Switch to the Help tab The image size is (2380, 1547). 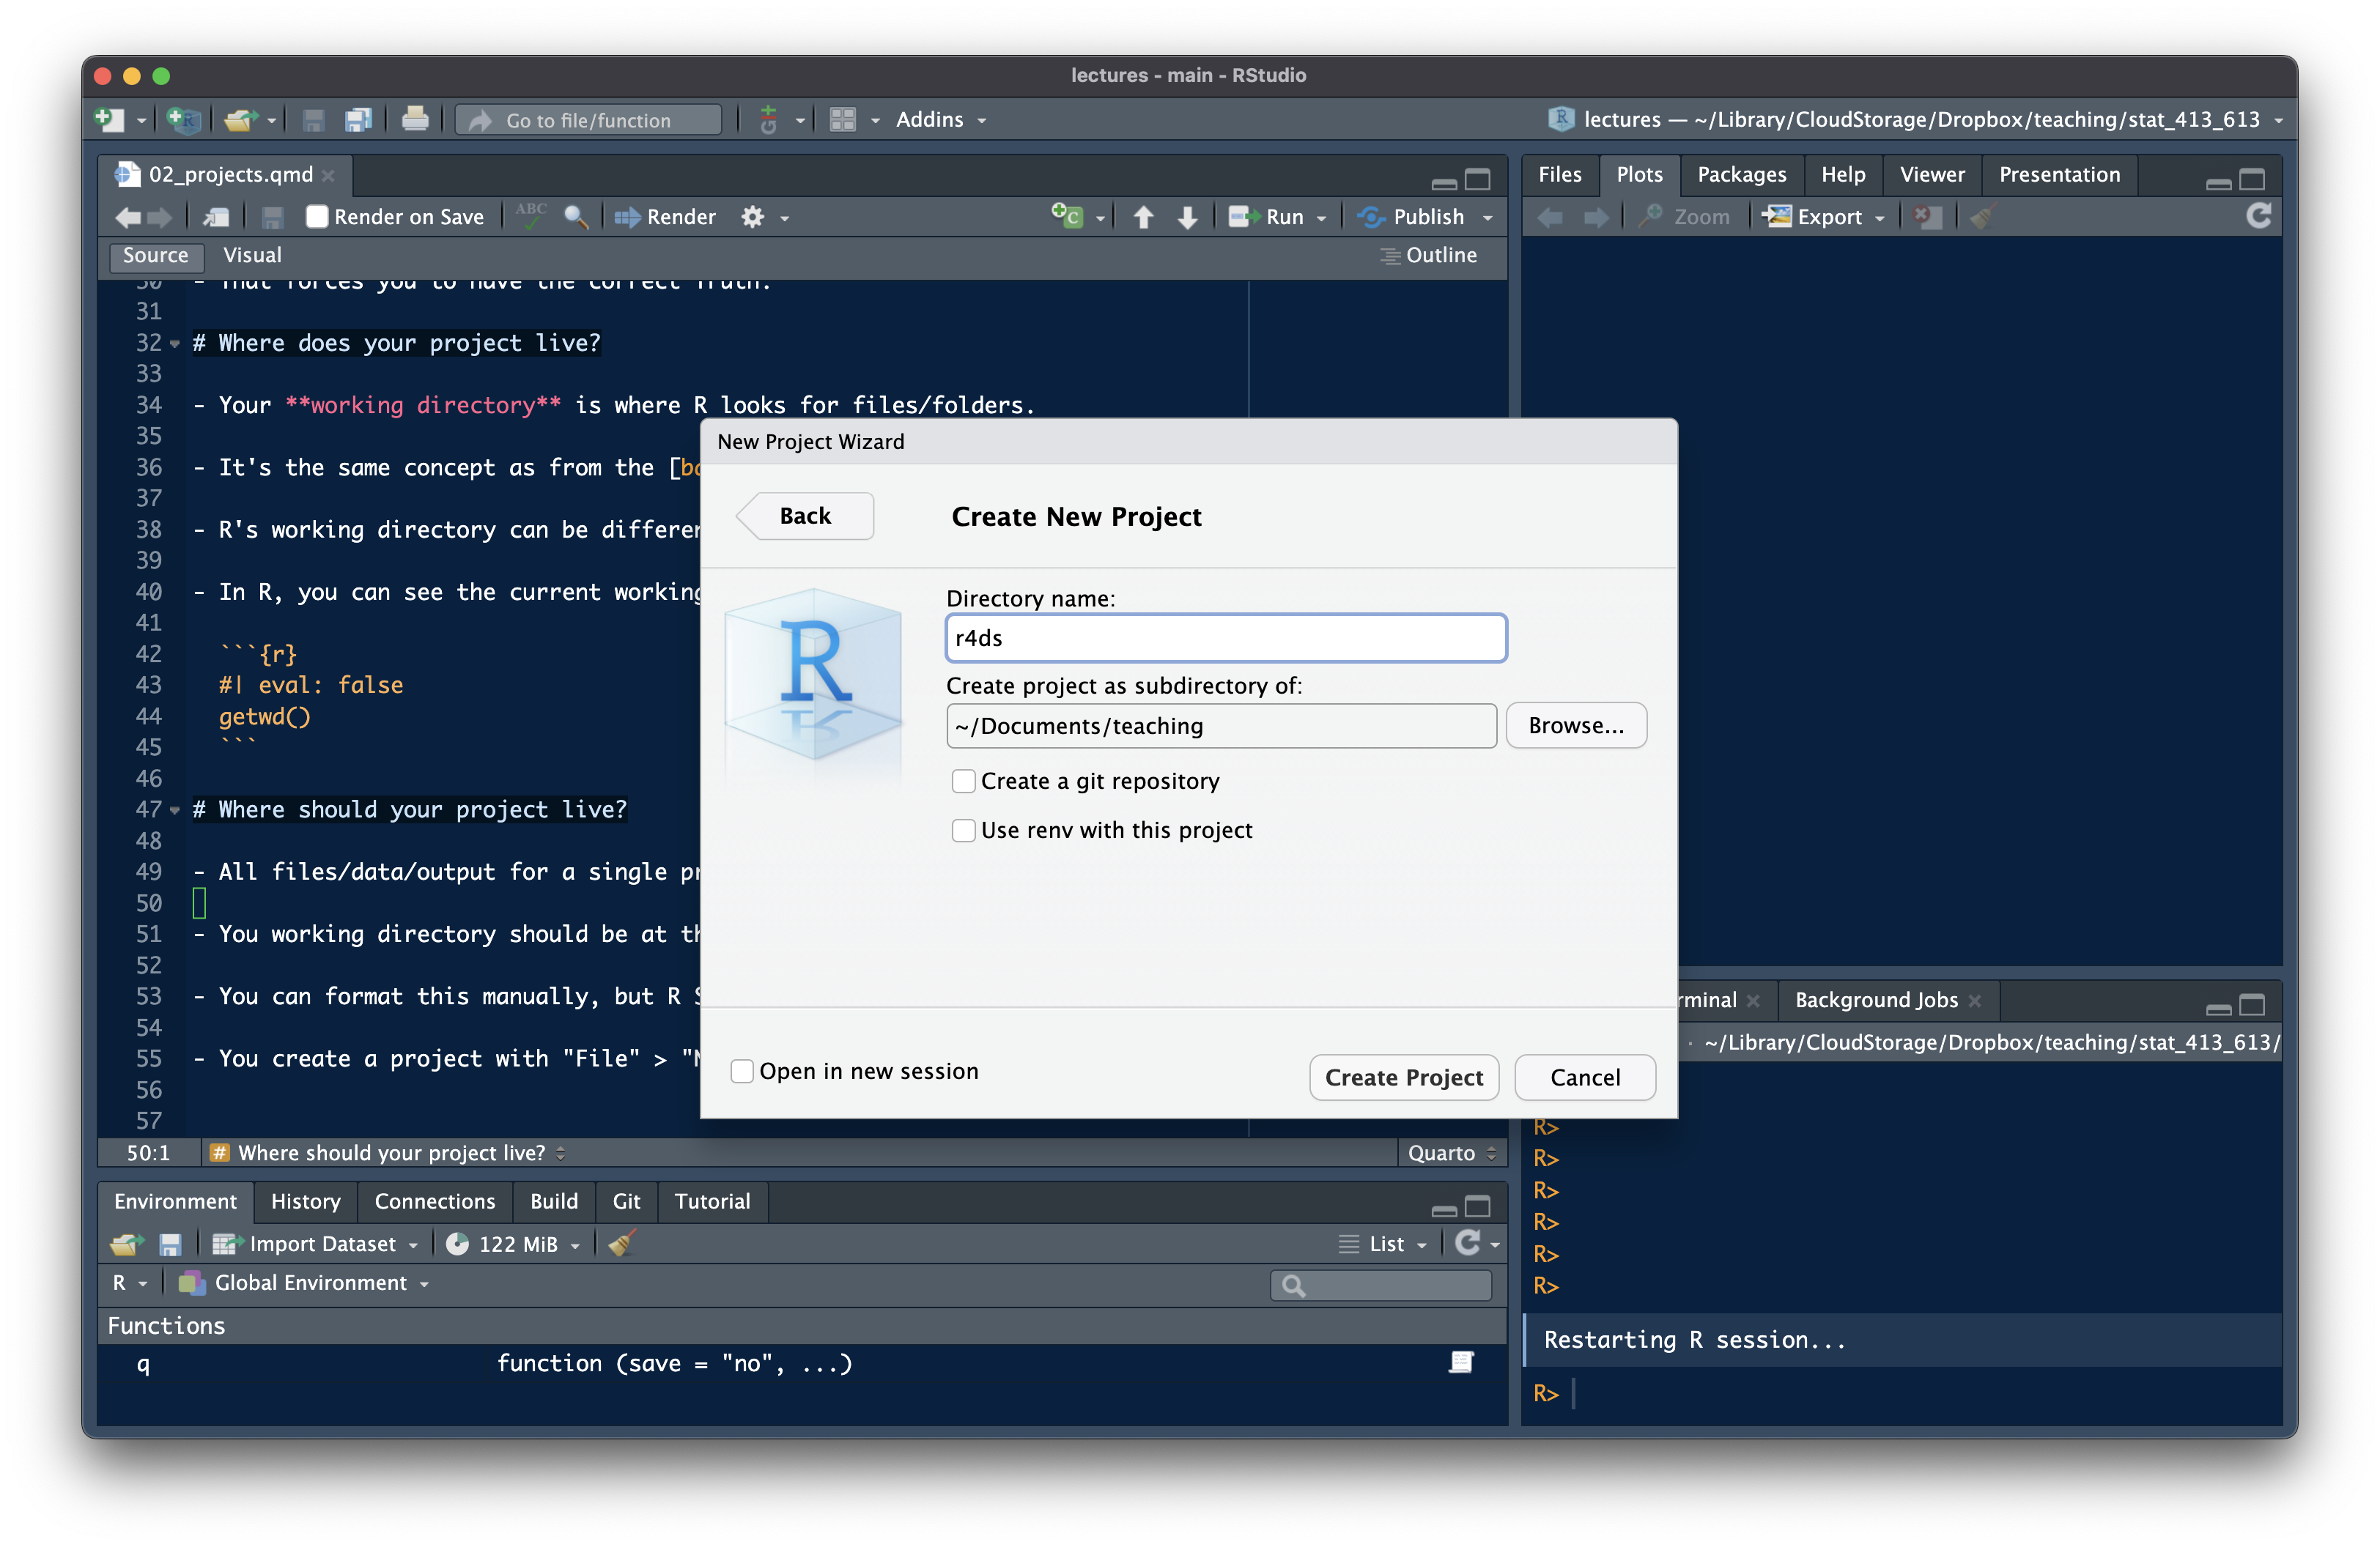(x=1842, y=175)
